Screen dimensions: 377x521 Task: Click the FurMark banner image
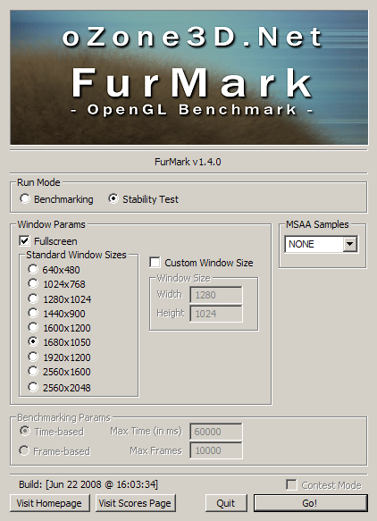[189, 77]
